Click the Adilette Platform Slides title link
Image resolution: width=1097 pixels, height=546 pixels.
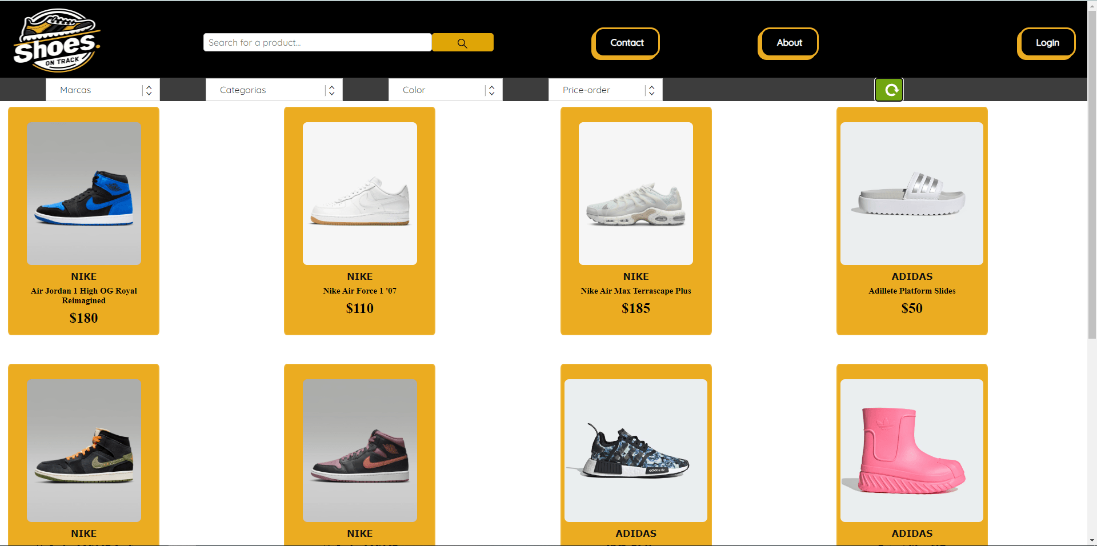[x=912, y=291]
